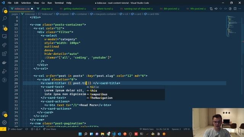
Task: Select 'temporibus' autocomplete suggestion
Action: point(125,94)
